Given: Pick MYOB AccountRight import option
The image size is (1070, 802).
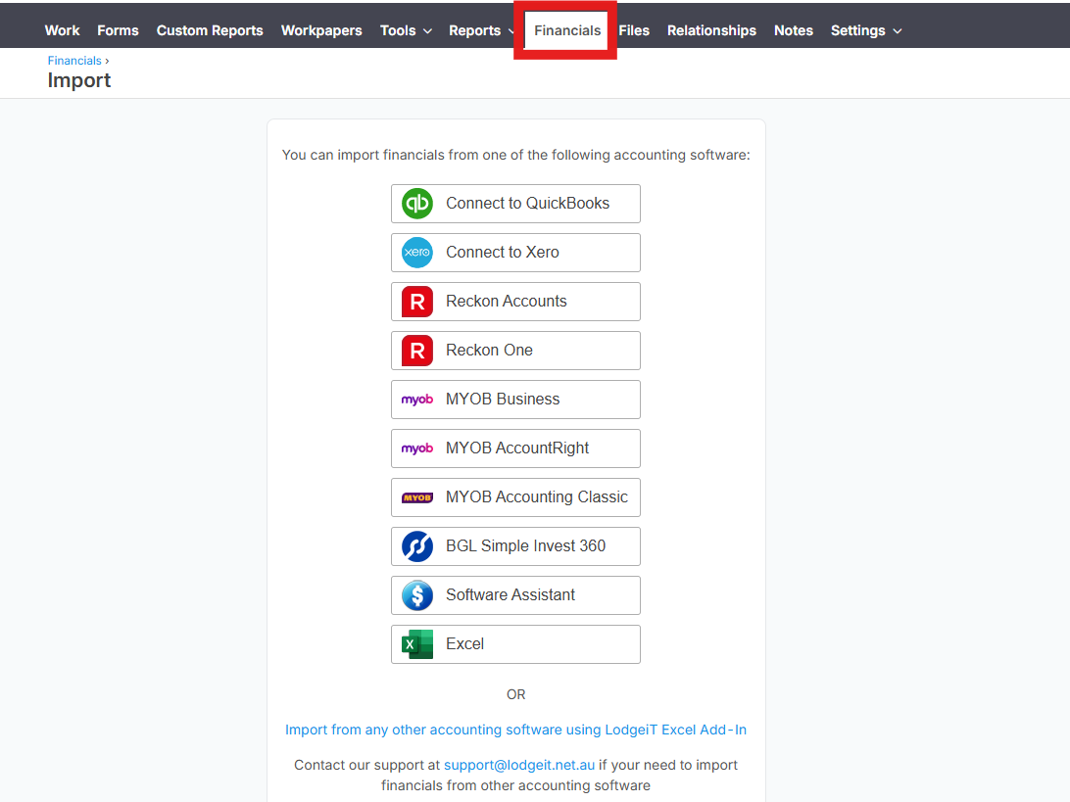Looking at the screenshot, I should pos(515,448).
